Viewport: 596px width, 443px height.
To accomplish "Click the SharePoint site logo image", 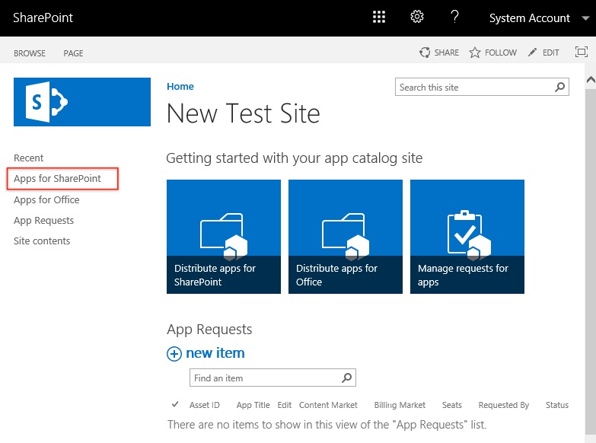I will coord(82,102).
